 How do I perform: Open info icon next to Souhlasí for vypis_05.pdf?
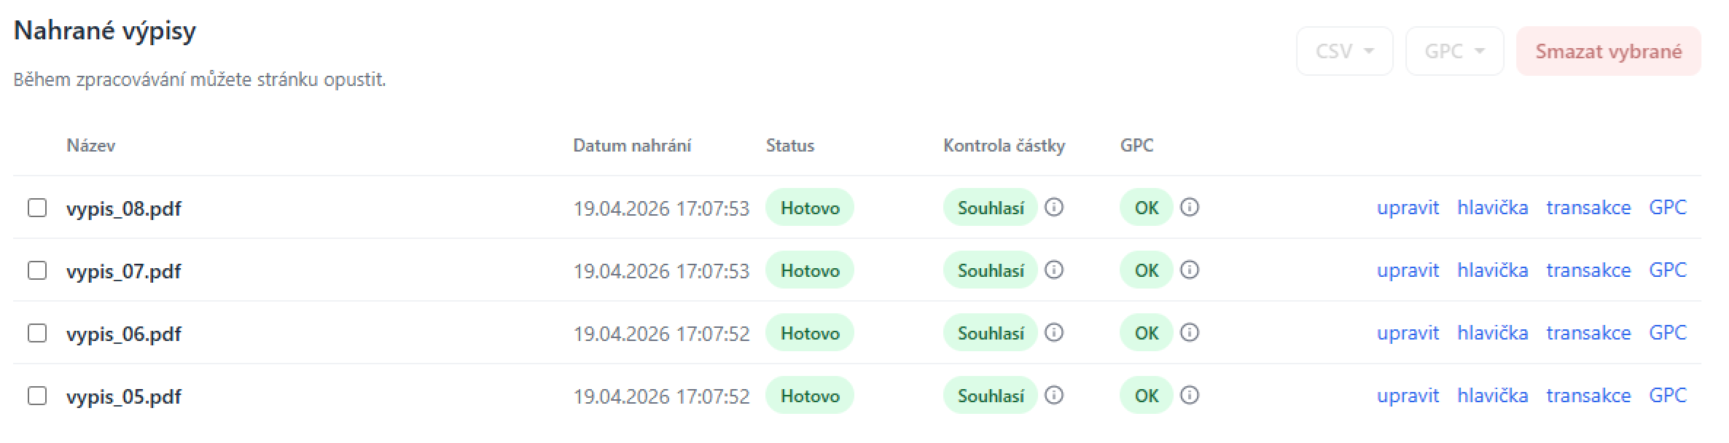click(1055, 396)
